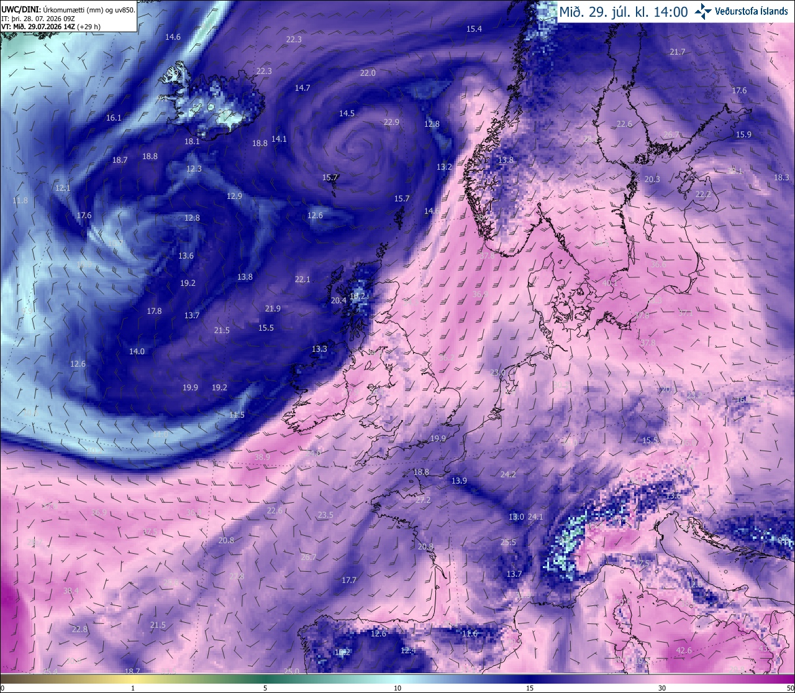This screenshot has width=795, height=693.
Task: Select the 10 tick label on the legend
Action: (x=397, y=688)
